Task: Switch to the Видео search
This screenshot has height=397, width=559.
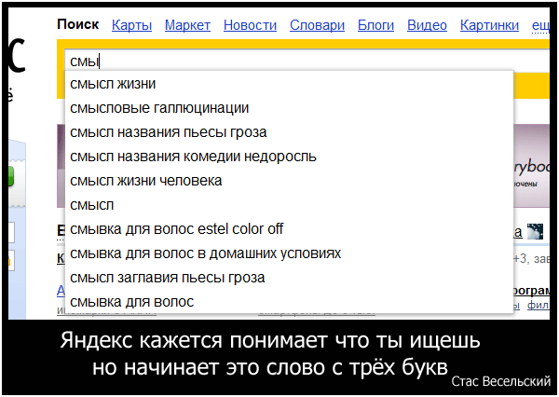Action: pos(427,25)
